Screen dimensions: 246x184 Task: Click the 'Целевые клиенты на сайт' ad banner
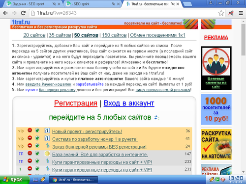click(216, 68)
